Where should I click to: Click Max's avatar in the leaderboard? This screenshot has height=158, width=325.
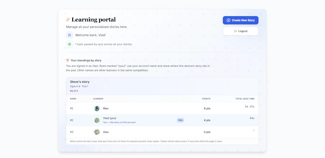(97, 108)
